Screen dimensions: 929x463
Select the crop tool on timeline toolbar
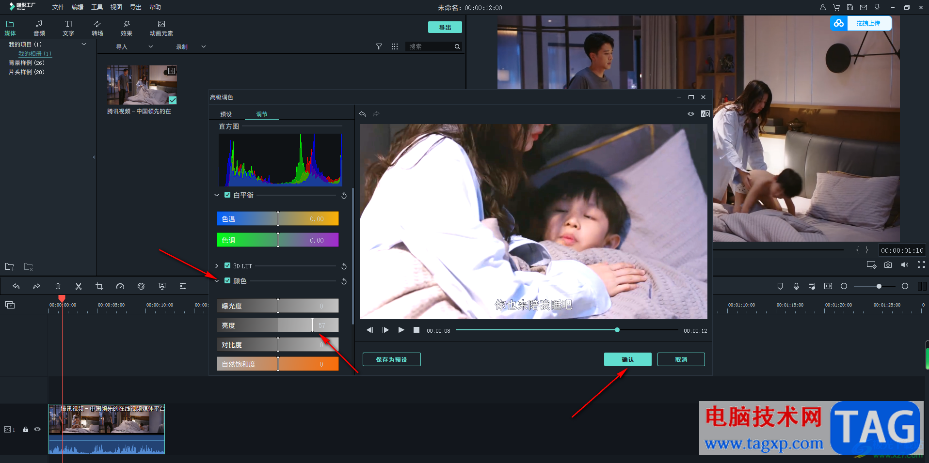pyautogui.click(x=99, y=286)
